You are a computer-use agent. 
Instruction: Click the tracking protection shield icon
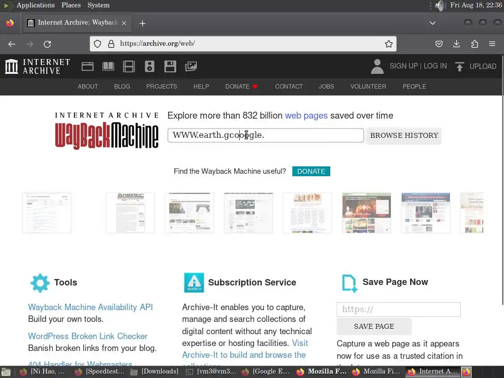click(x=97, y=44)
